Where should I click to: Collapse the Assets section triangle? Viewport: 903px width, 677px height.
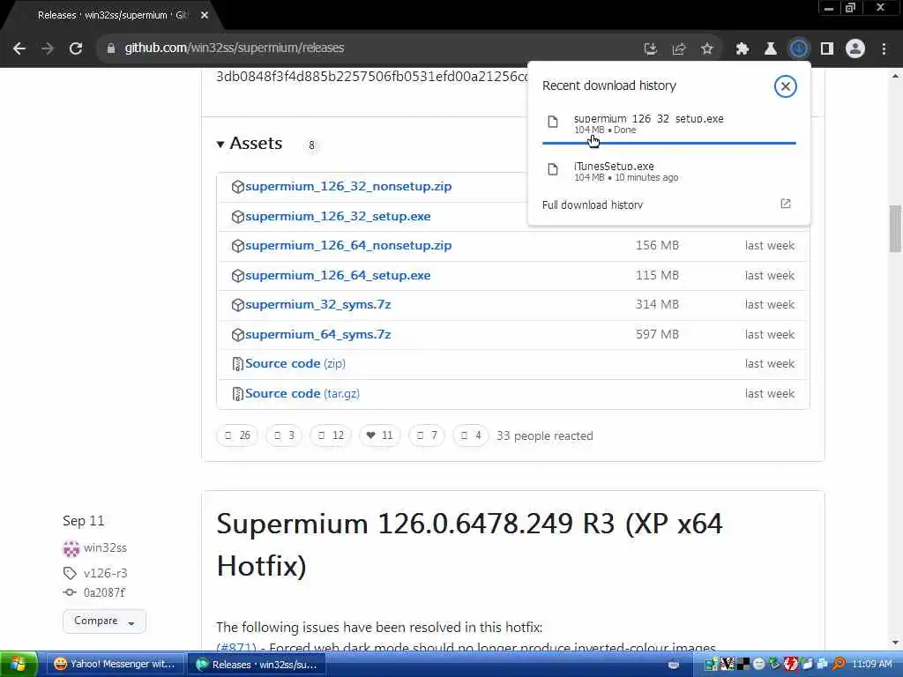click(220, 144)
